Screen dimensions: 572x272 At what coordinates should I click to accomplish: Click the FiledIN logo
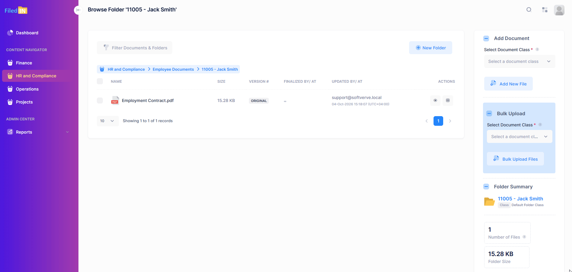pos(16,11)
